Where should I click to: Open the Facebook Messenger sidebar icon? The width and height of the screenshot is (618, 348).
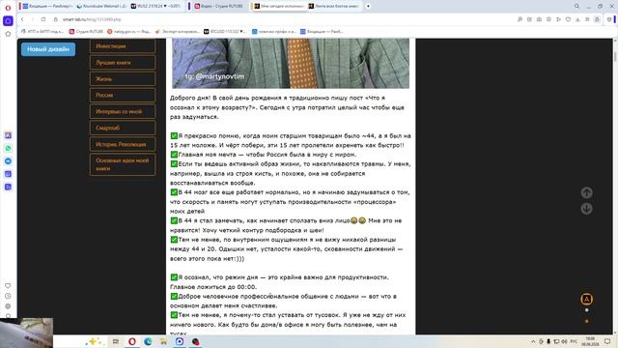coord(8,161)
